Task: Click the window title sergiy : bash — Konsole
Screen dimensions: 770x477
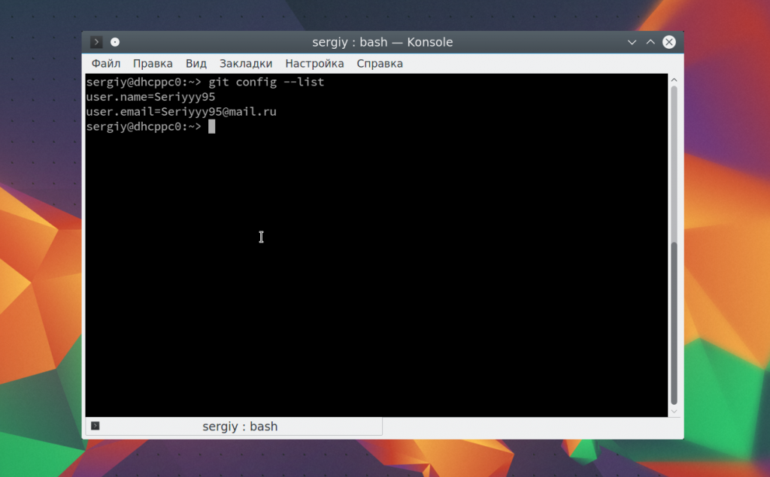Action: click(x=382, y=42)
